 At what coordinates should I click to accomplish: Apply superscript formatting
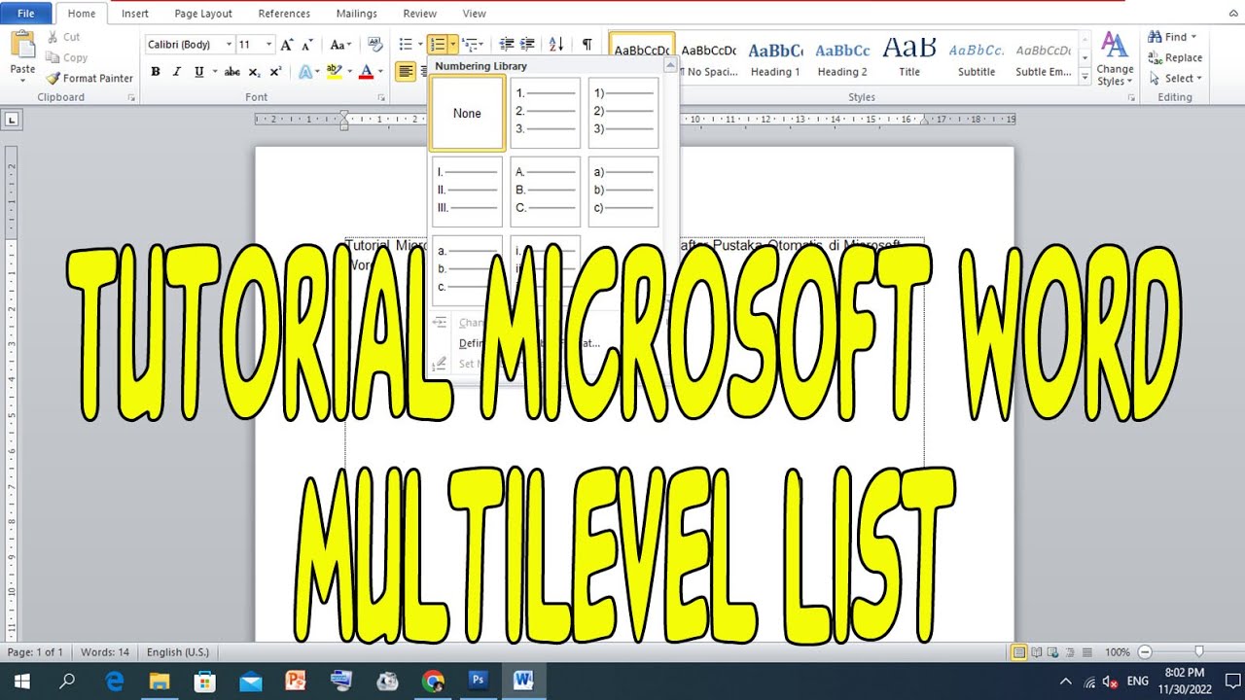pyautogui.click(x=275, y=72)
